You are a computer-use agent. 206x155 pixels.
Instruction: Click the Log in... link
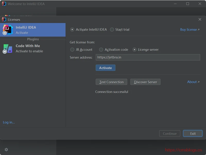pos(9,122)
